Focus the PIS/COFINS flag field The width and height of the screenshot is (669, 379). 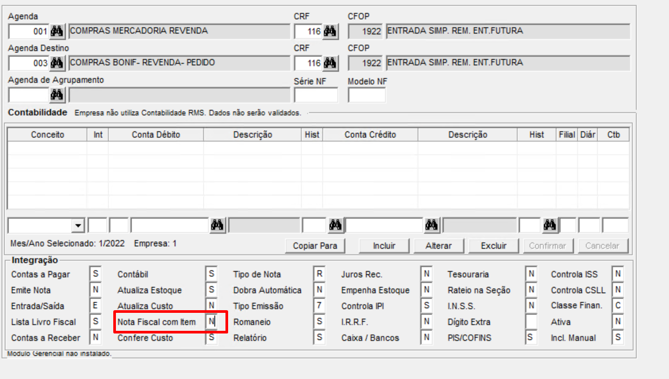point(531,338)
